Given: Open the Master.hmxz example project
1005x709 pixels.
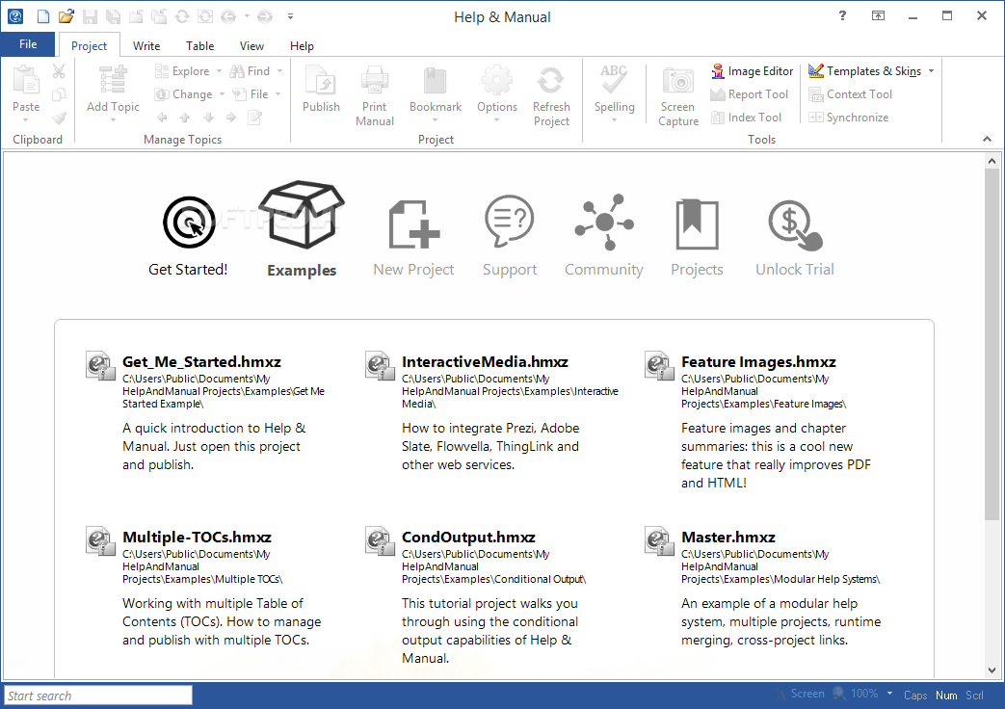Looking at the screenshot, I should 728,538.
